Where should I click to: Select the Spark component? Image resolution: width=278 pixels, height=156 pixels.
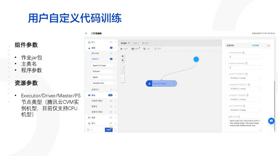(103, 77)
